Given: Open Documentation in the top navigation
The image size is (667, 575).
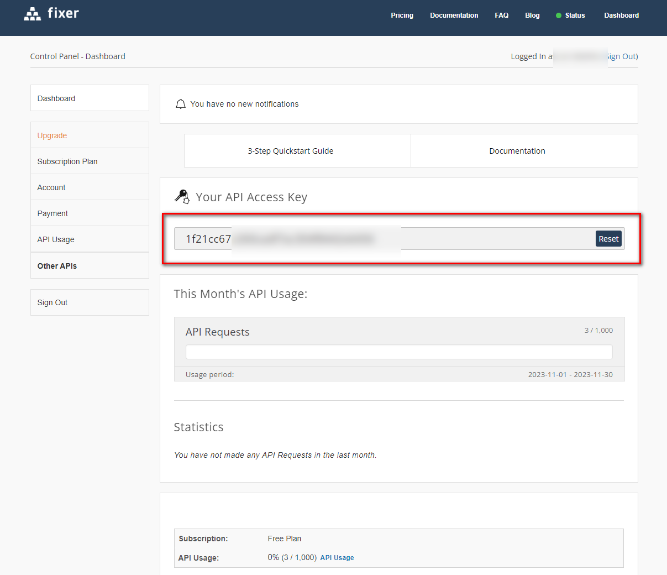Looking at the screenshot, I should [x=454, y=15].
